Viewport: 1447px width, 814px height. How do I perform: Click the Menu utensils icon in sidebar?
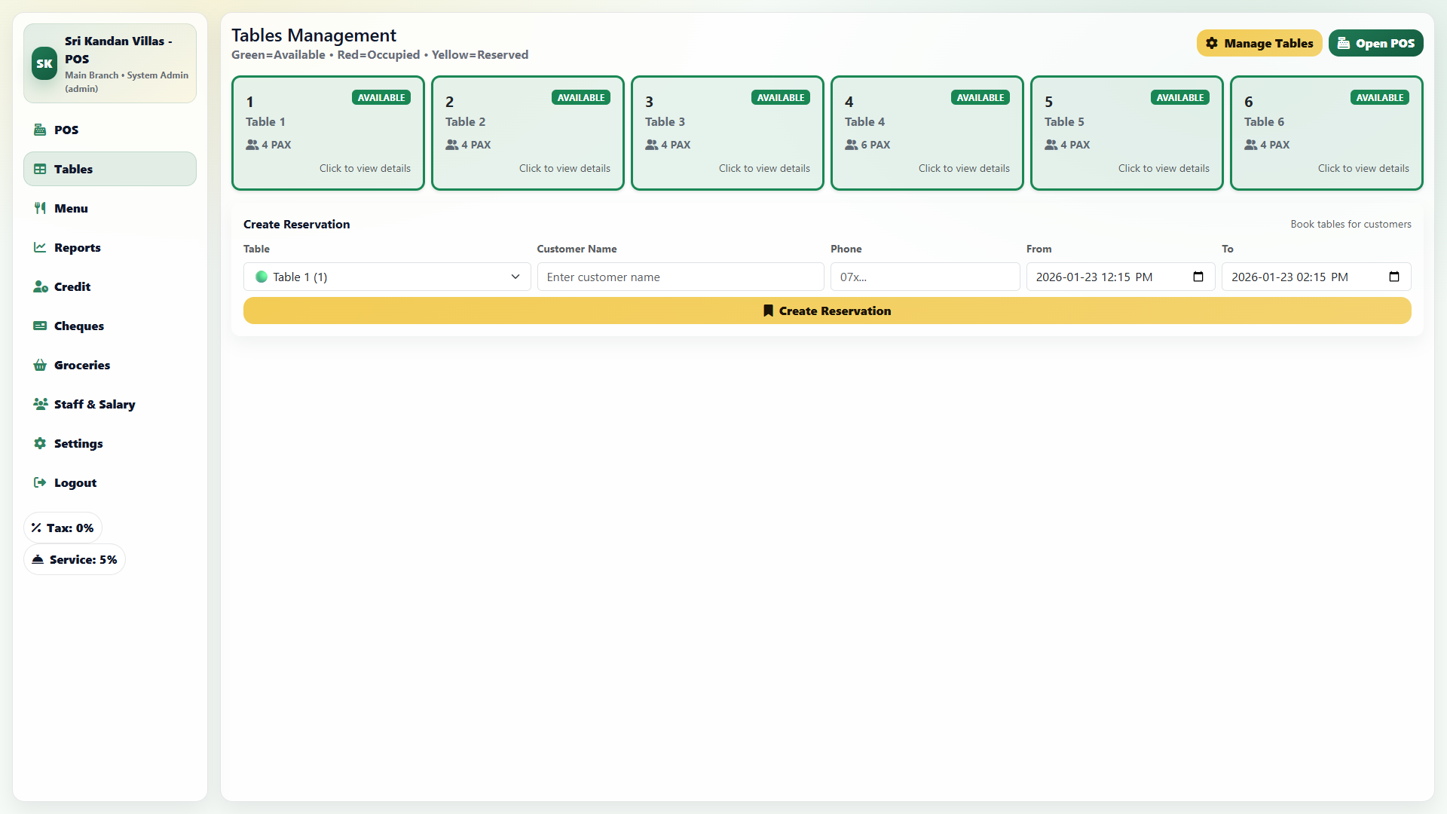[x=40, y=208]
